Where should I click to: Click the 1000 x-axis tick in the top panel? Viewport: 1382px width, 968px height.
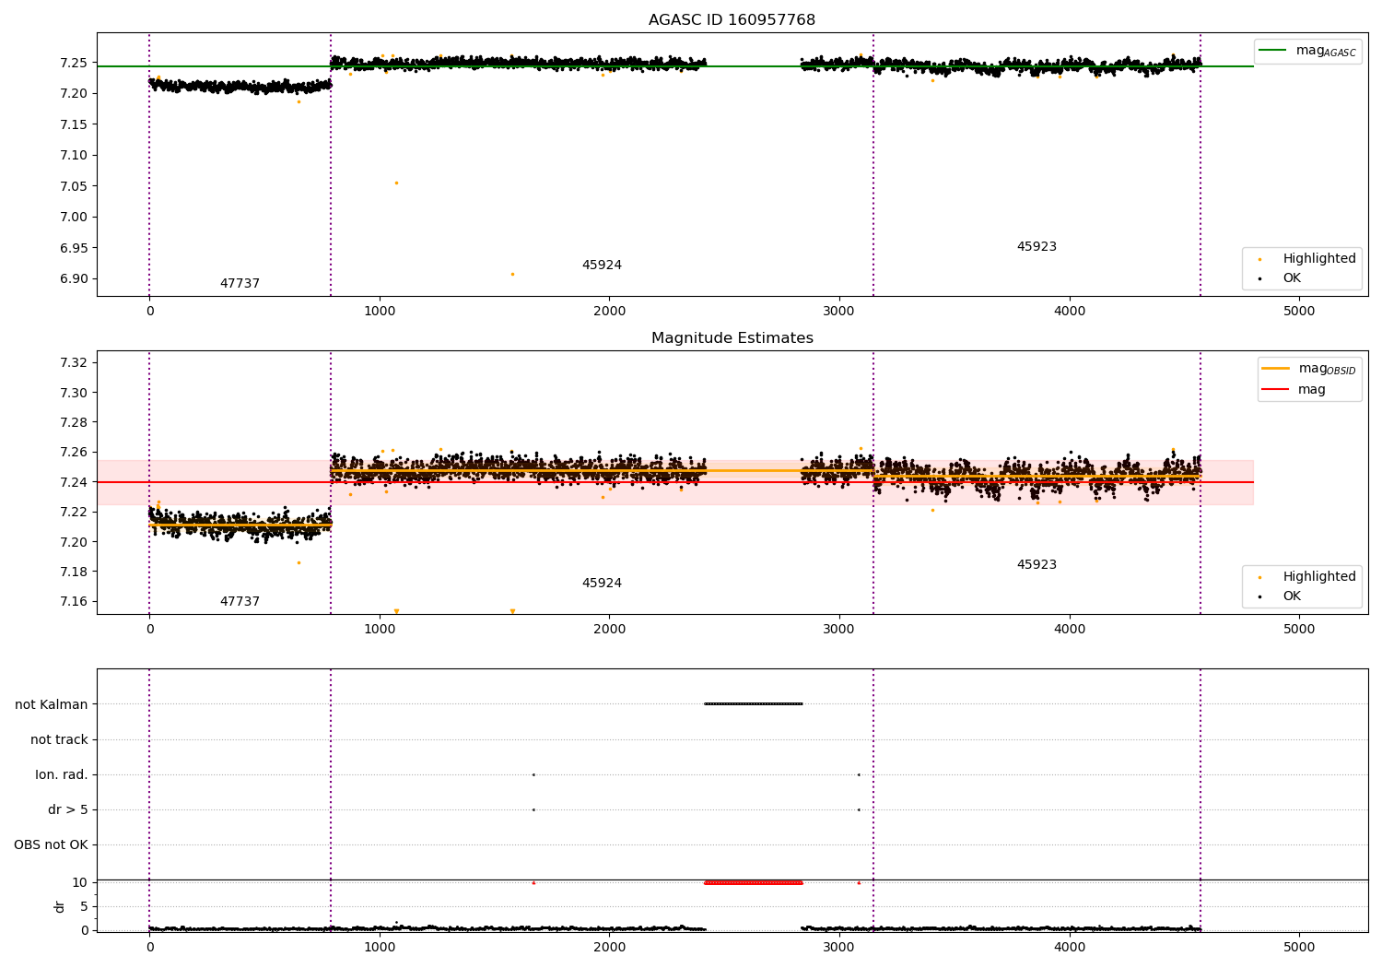380,311
